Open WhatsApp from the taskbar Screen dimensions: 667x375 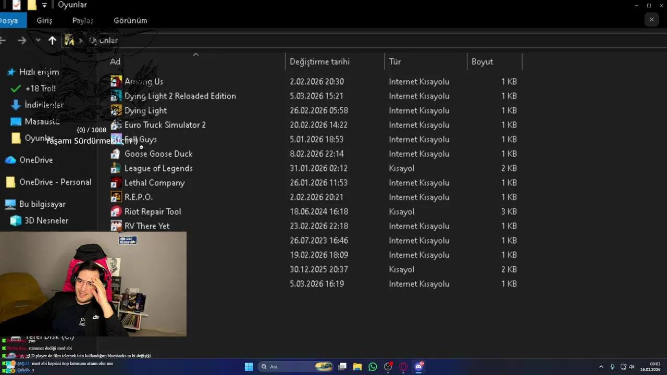coord(373,367)
